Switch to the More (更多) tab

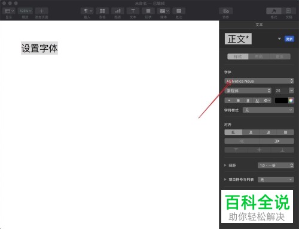(280, 56)
